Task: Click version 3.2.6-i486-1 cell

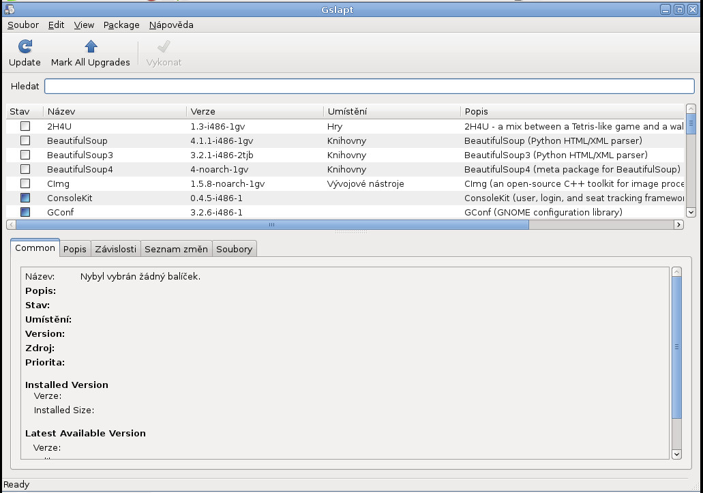Action: click(x=216, y=213)
